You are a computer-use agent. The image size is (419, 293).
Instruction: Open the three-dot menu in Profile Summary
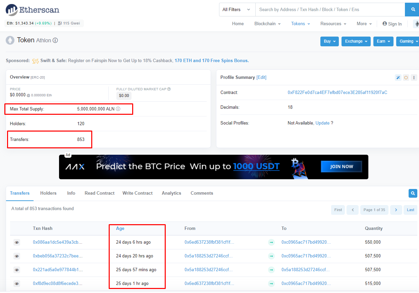point(414,78)
